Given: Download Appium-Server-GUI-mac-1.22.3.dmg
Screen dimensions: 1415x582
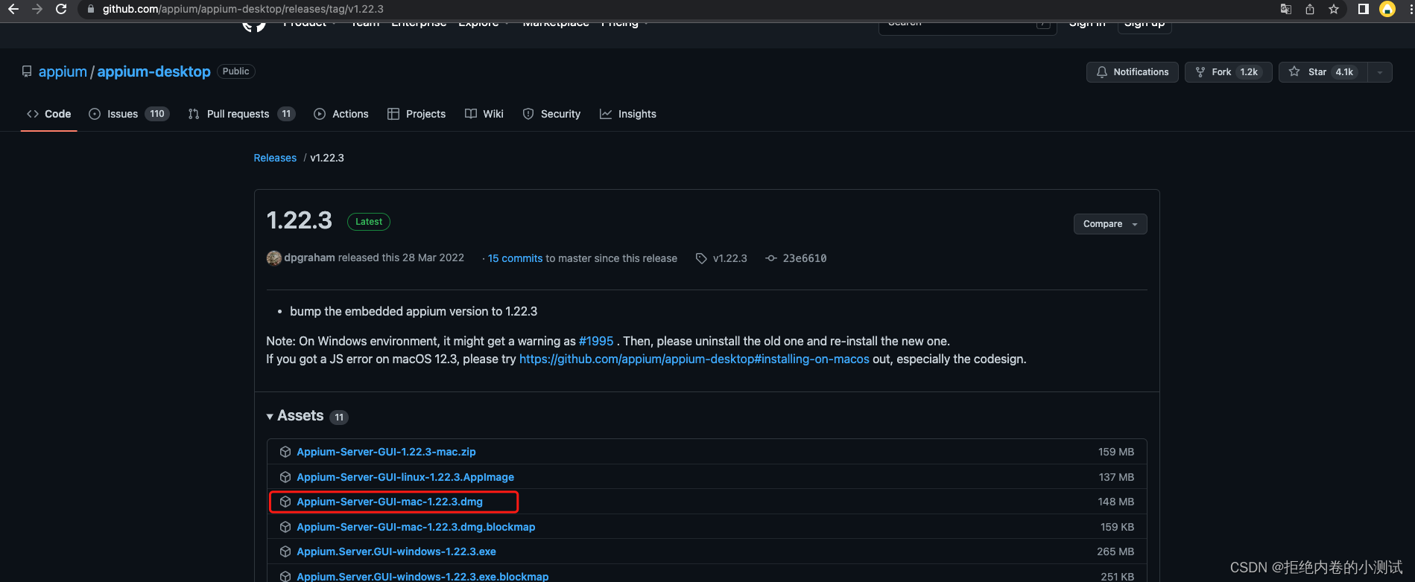Looking at the screenshot, I should tap(390, 502).
